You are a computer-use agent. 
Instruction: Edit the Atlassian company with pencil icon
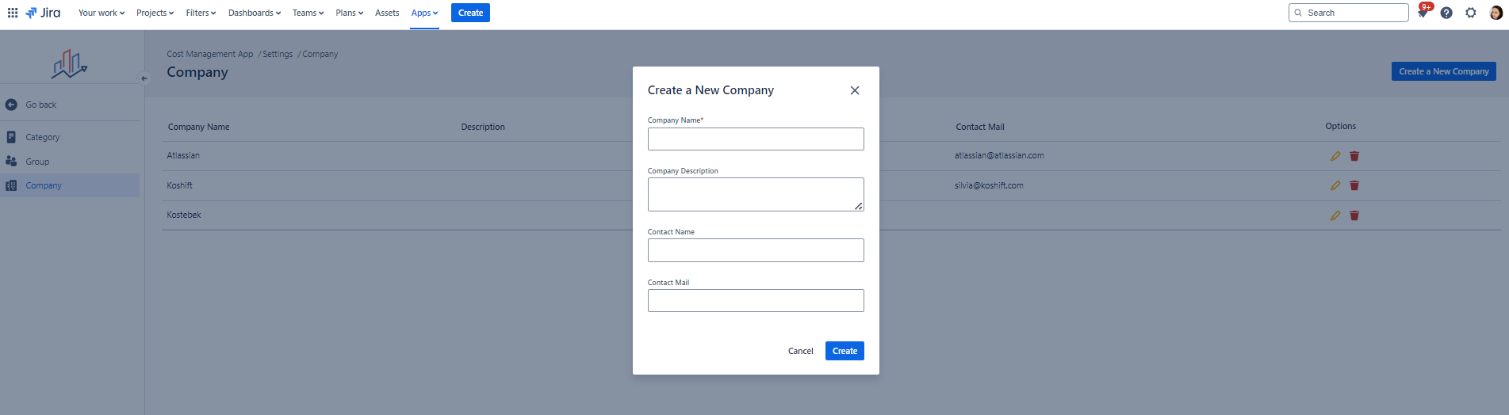tap(1335, 156)
